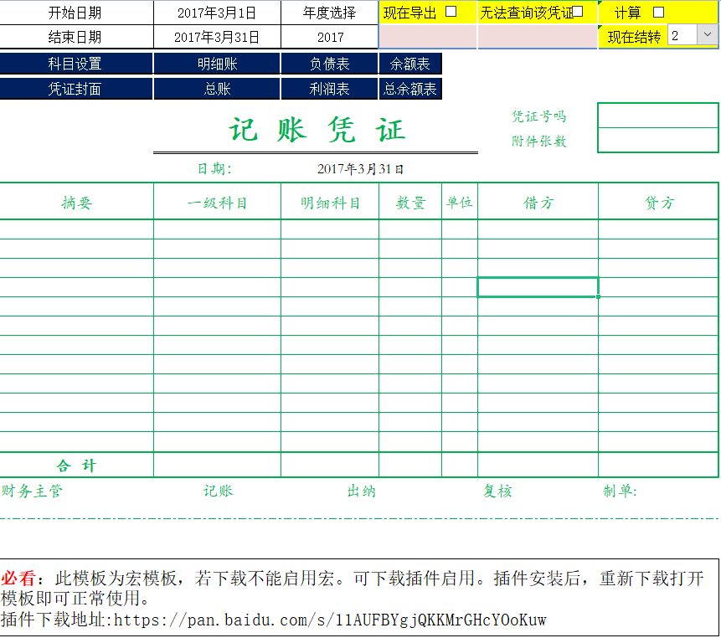
Task: View the 总账 sheet
Action: click(216, 88)
